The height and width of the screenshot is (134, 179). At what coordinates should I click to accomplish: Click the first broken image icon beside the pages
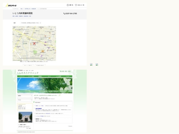coord(91,65)
